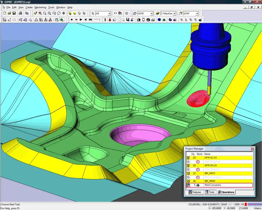Click the work plane icon beside UVW dropdown

pos(135,13)
